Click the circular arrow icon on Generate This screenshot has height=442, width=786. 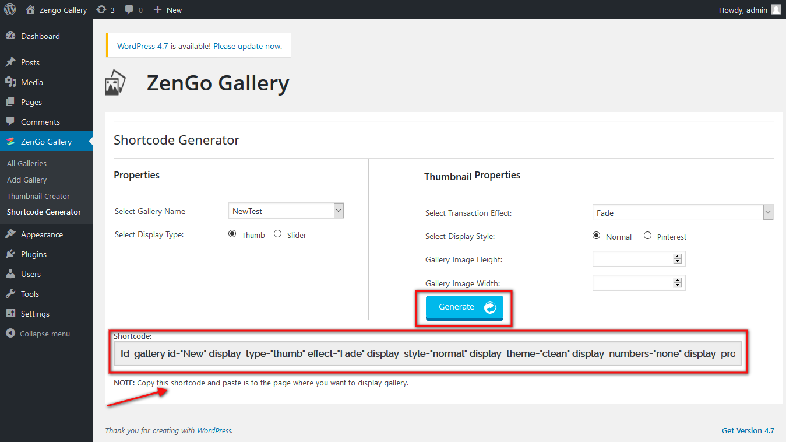(x=490, y=307)
